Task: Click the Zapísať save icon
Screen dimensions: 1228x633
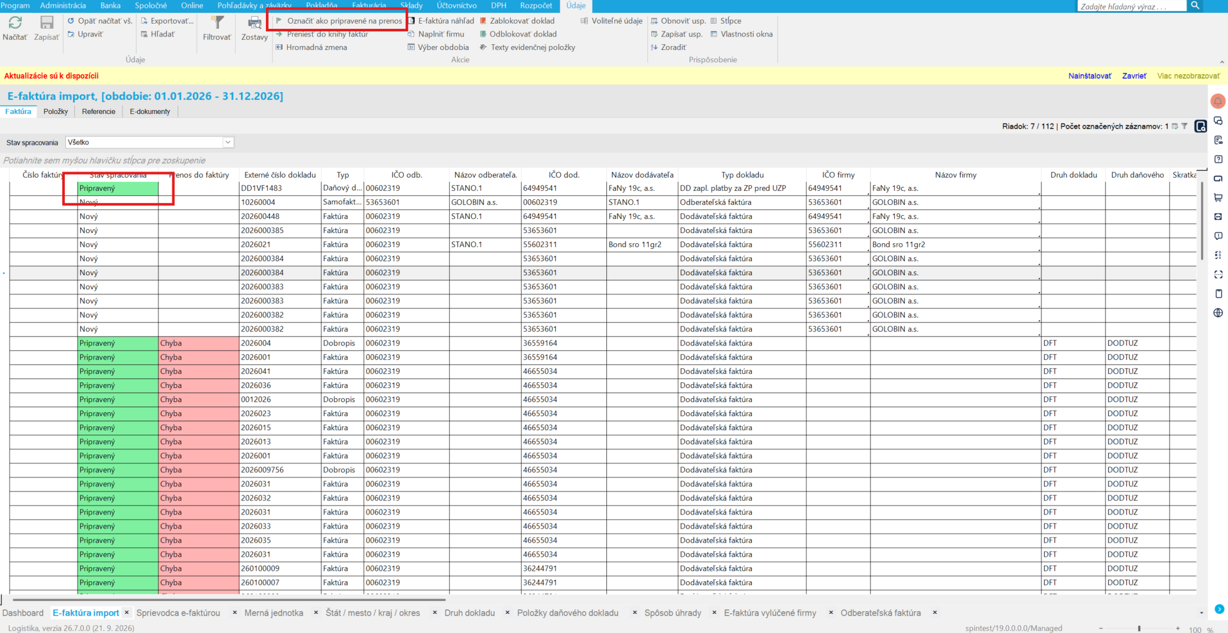Action: coord(47,23)
